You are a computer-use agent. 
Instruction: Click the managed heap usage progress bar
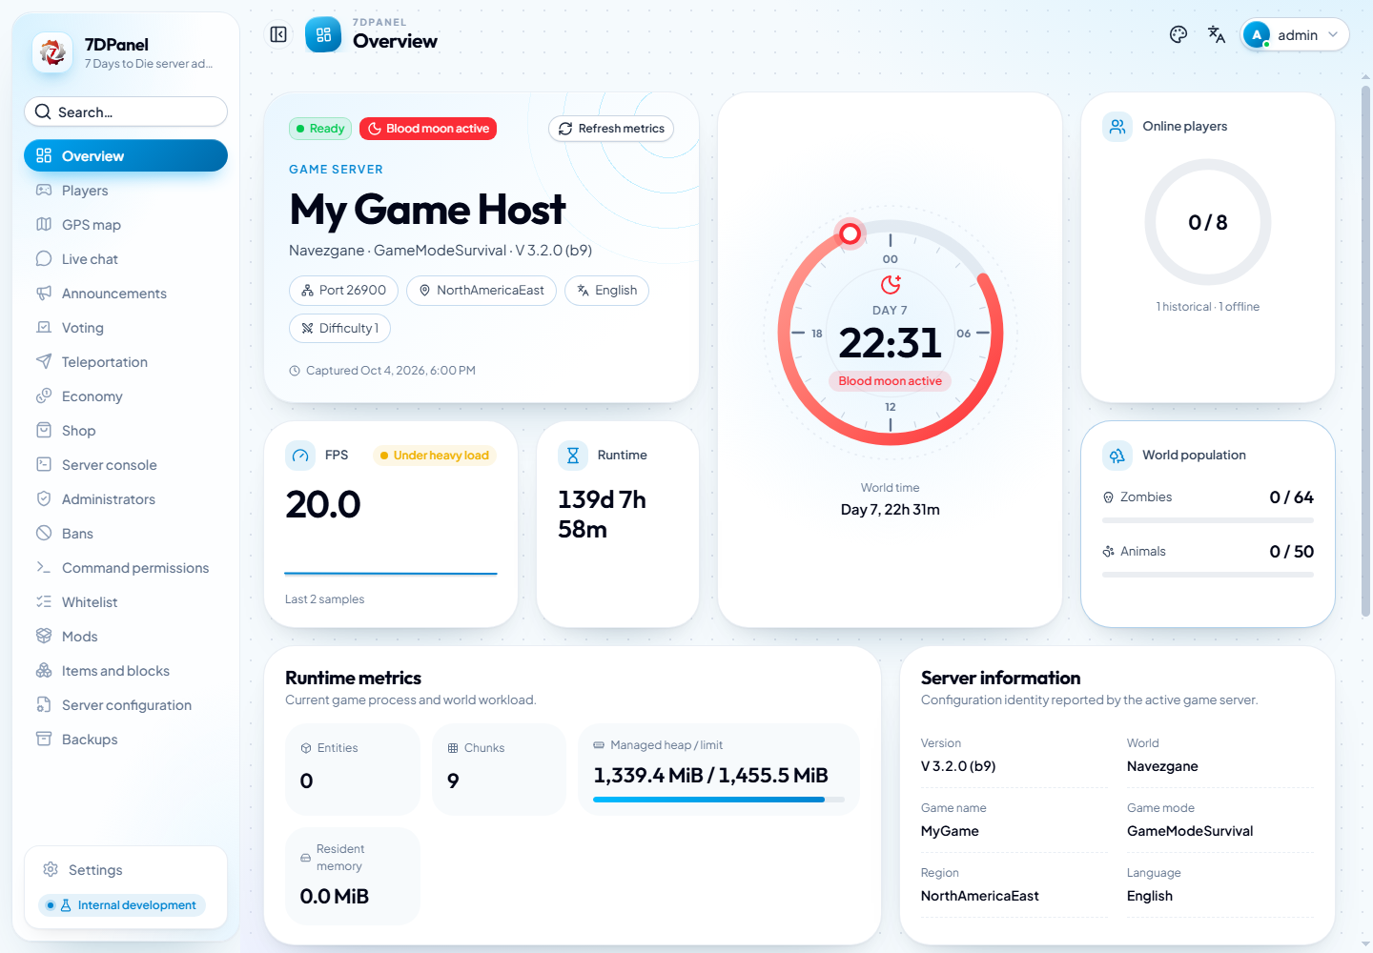click(719, 800)
